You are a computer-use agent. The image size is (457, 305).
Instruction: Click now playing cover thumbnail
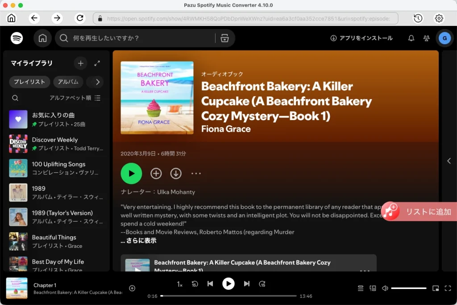click(17, 288)
